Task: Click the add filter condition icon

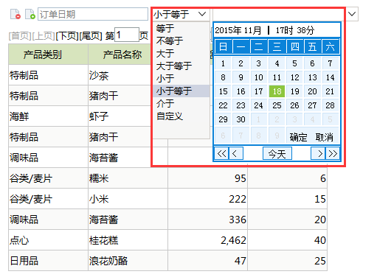Action: pyautogui.click(x=30, y=14)
